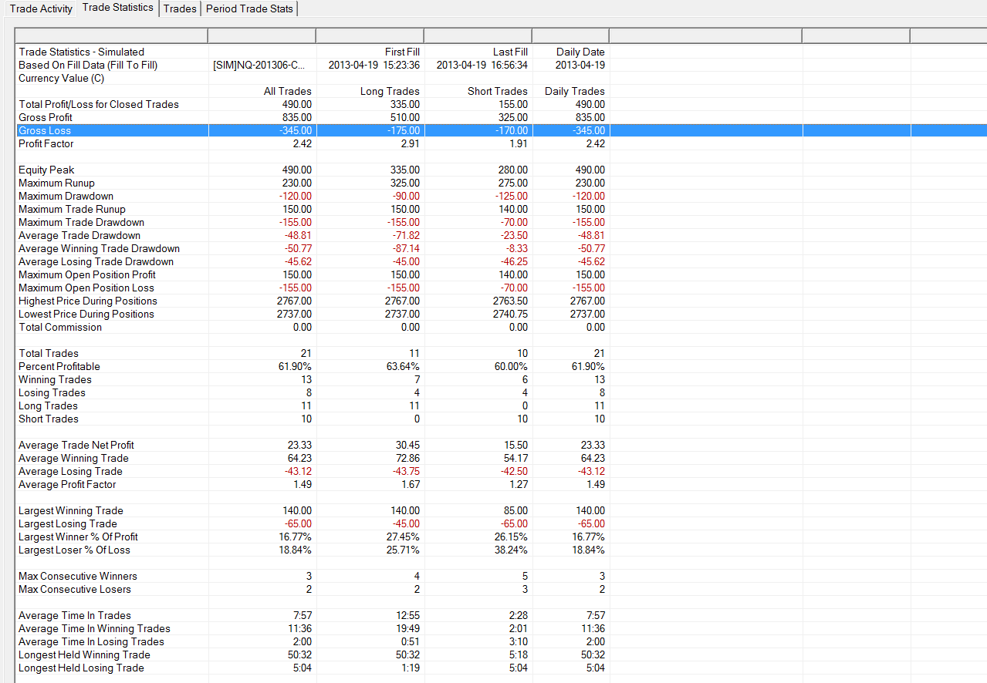The width and height of the screenshot is (987, 683).
Task: Select Average Time In Winning Trades label
Action: (94, 629)
